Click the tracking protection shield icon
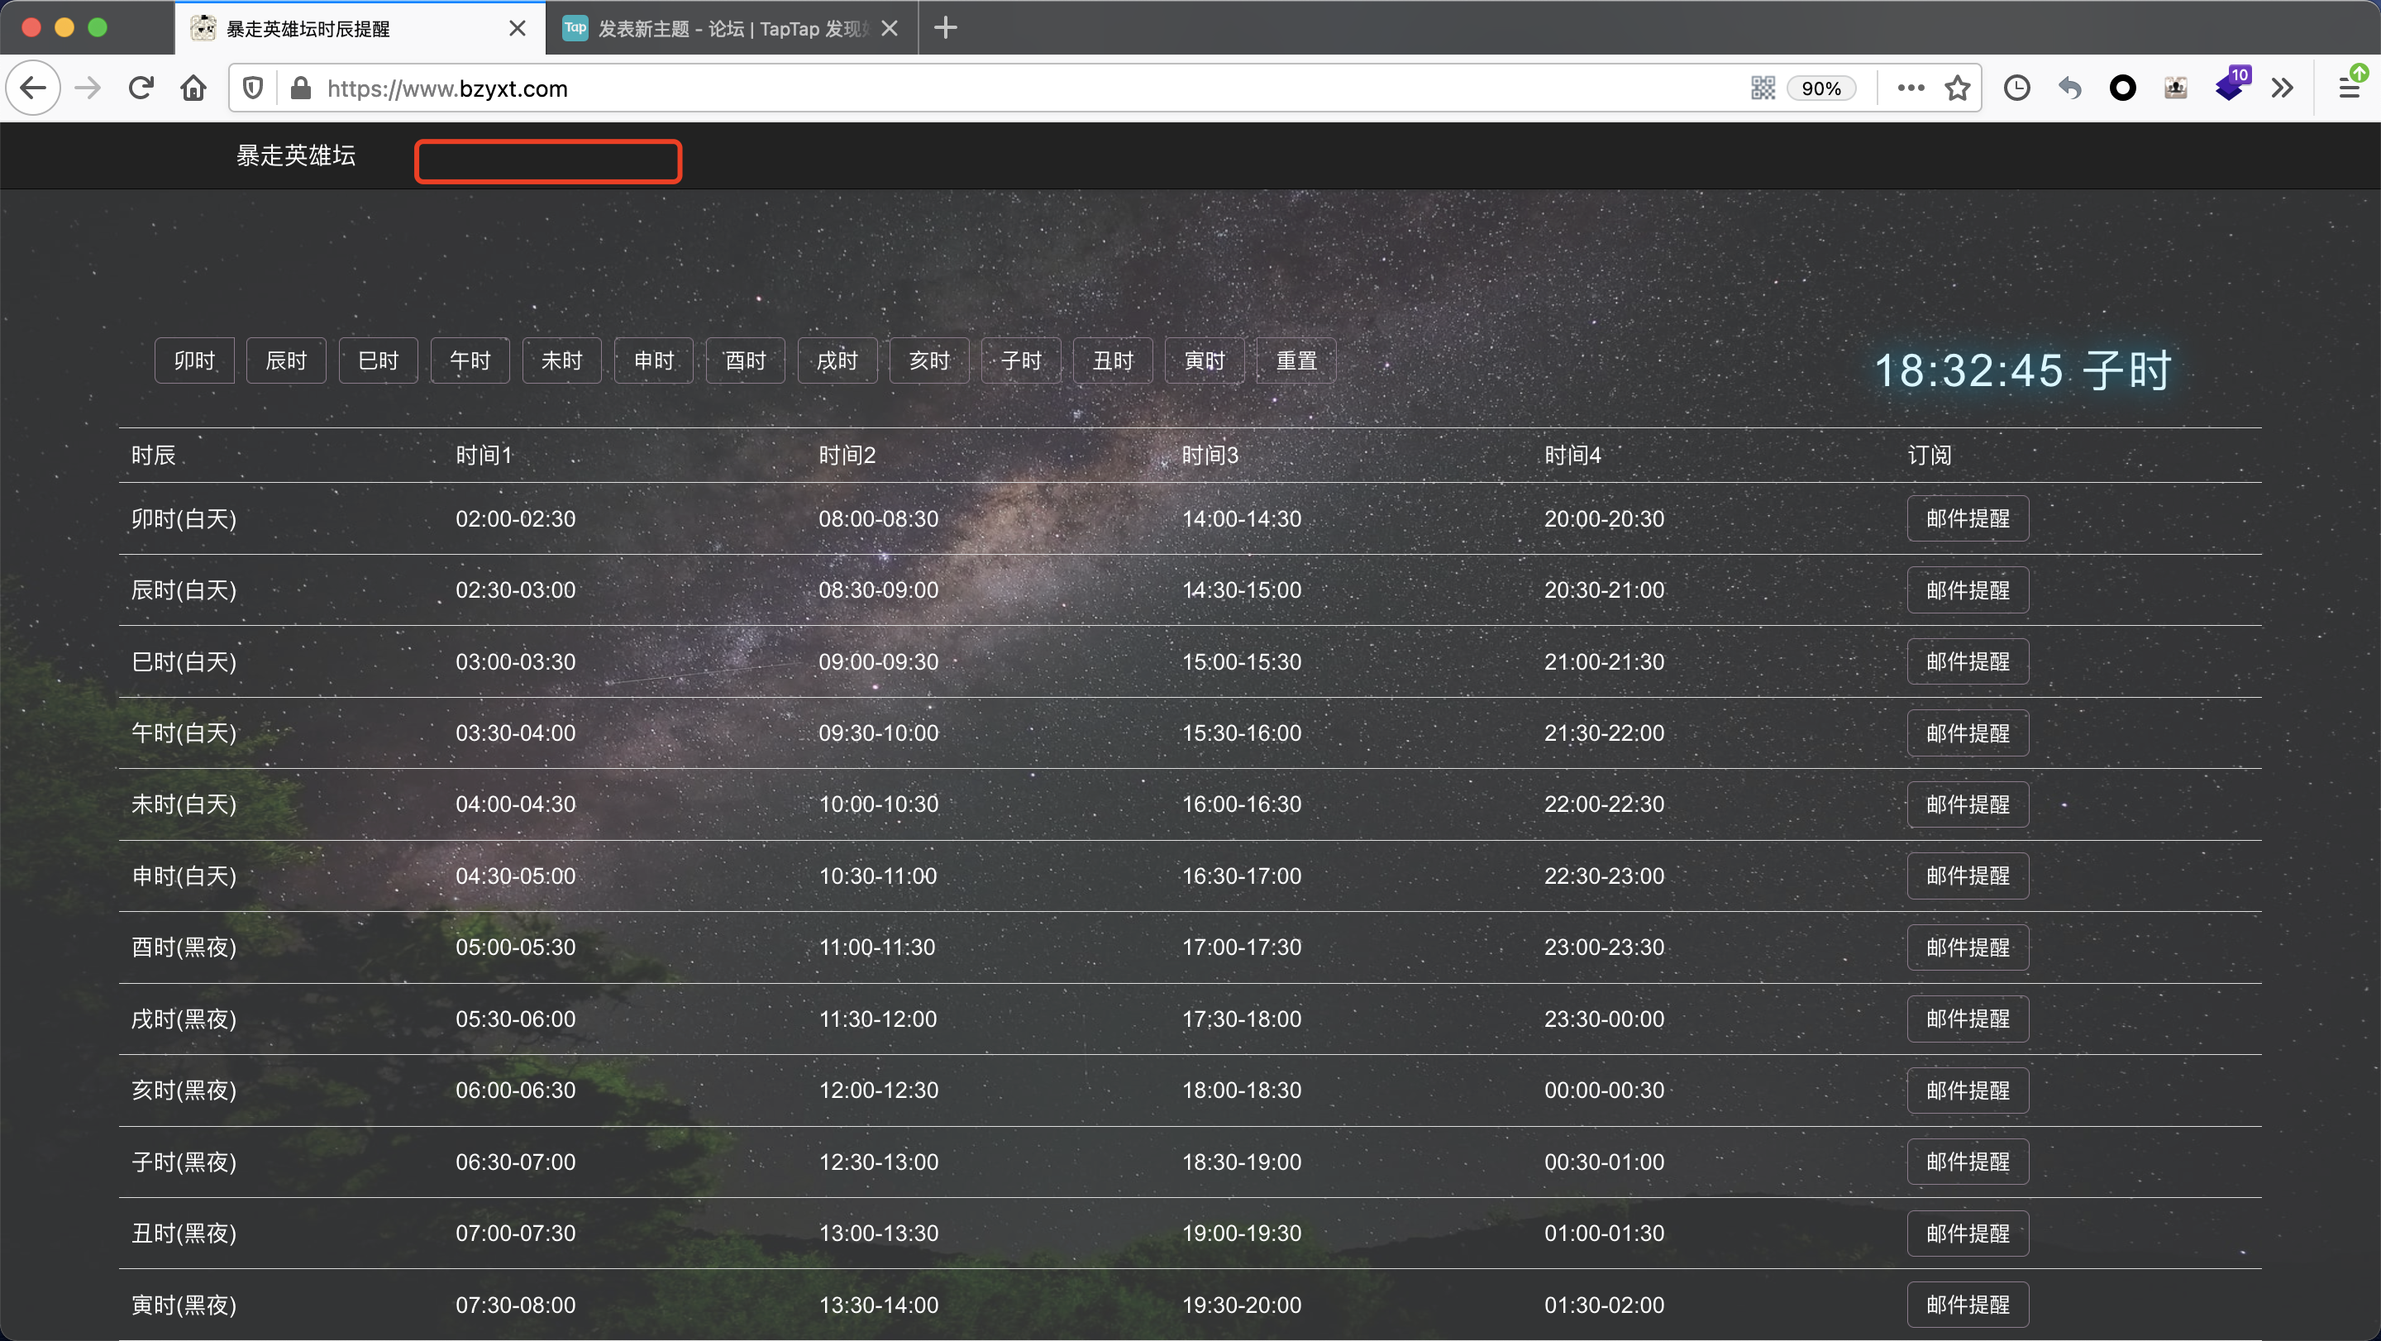Viewport: 2381px width, 1341px height. click(x=252, y=88)
